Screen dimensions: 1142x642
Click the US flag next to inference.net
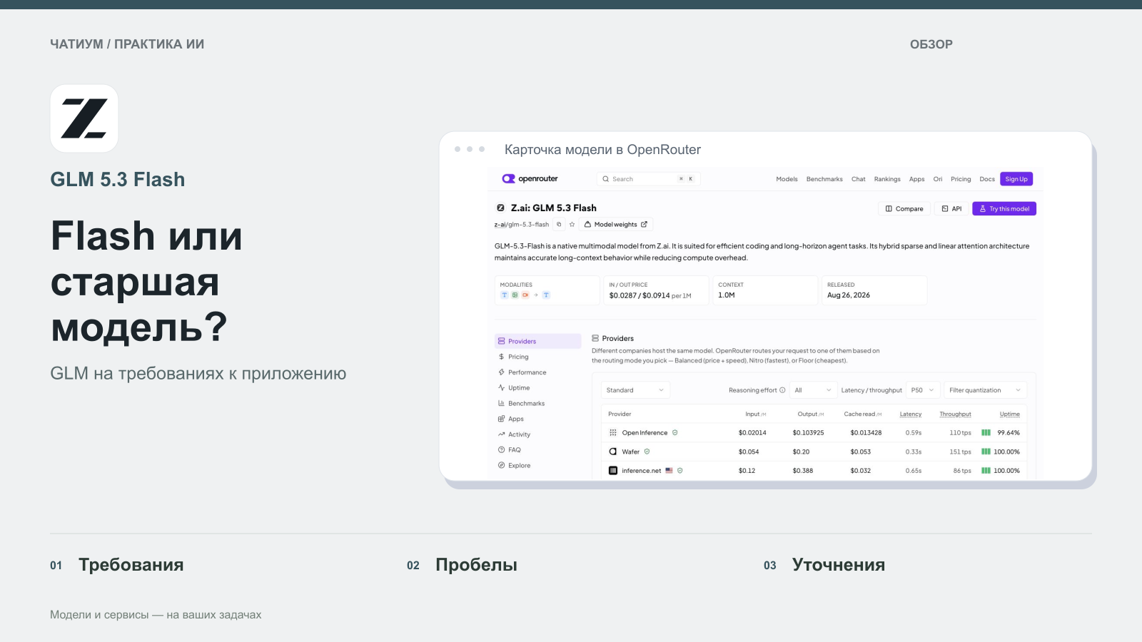[x=669, y=471]
